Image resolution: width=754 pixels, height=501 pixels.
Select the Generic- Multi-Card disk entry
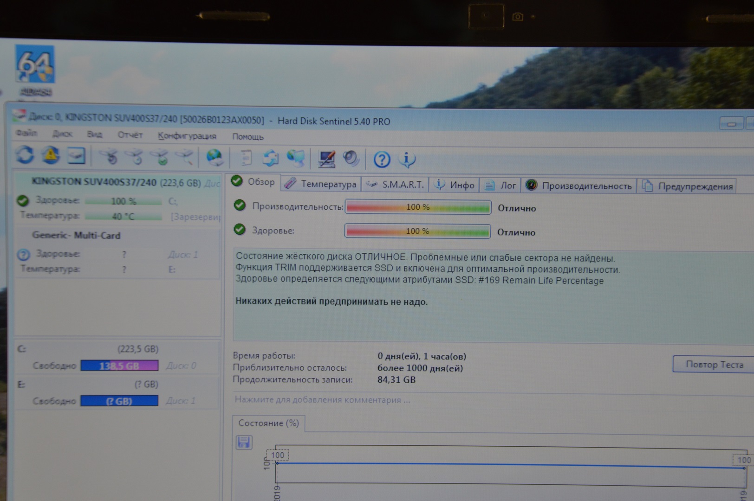click(76, 235)
